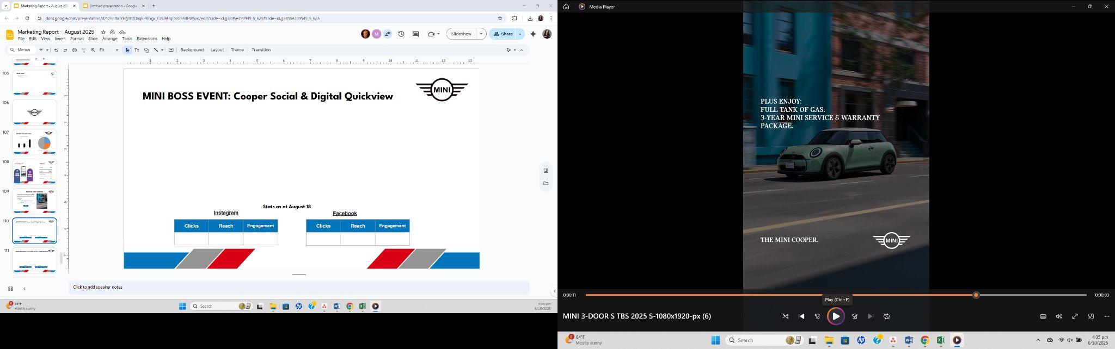
Task: Open grid view of slides
Action: 10,289
